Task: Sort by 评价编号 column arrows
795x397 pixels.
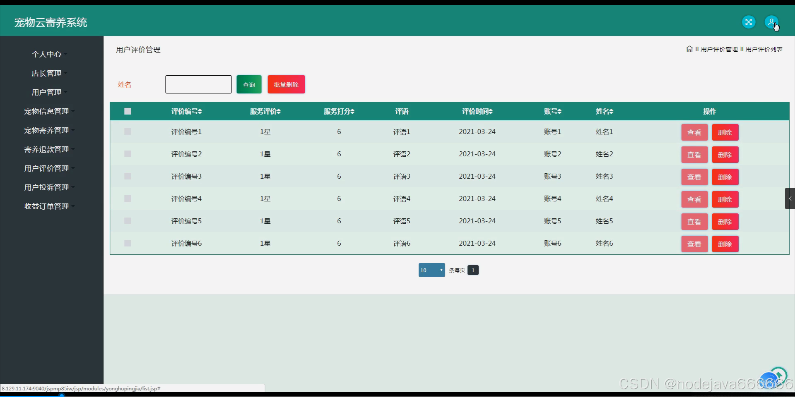Action: point(200,112)
